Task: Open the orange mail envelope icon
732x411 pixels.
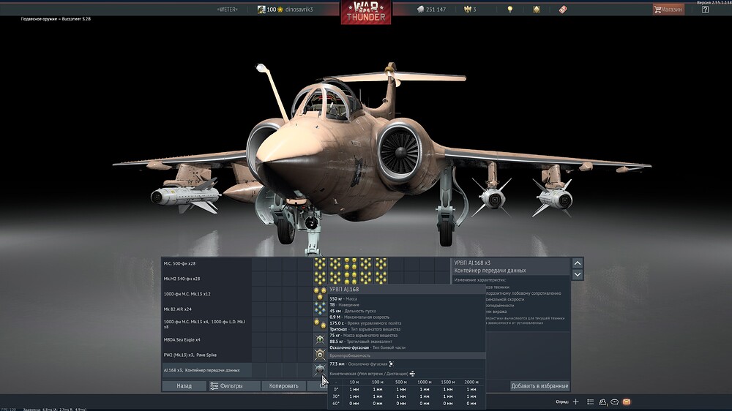Action: coord(627,401)
